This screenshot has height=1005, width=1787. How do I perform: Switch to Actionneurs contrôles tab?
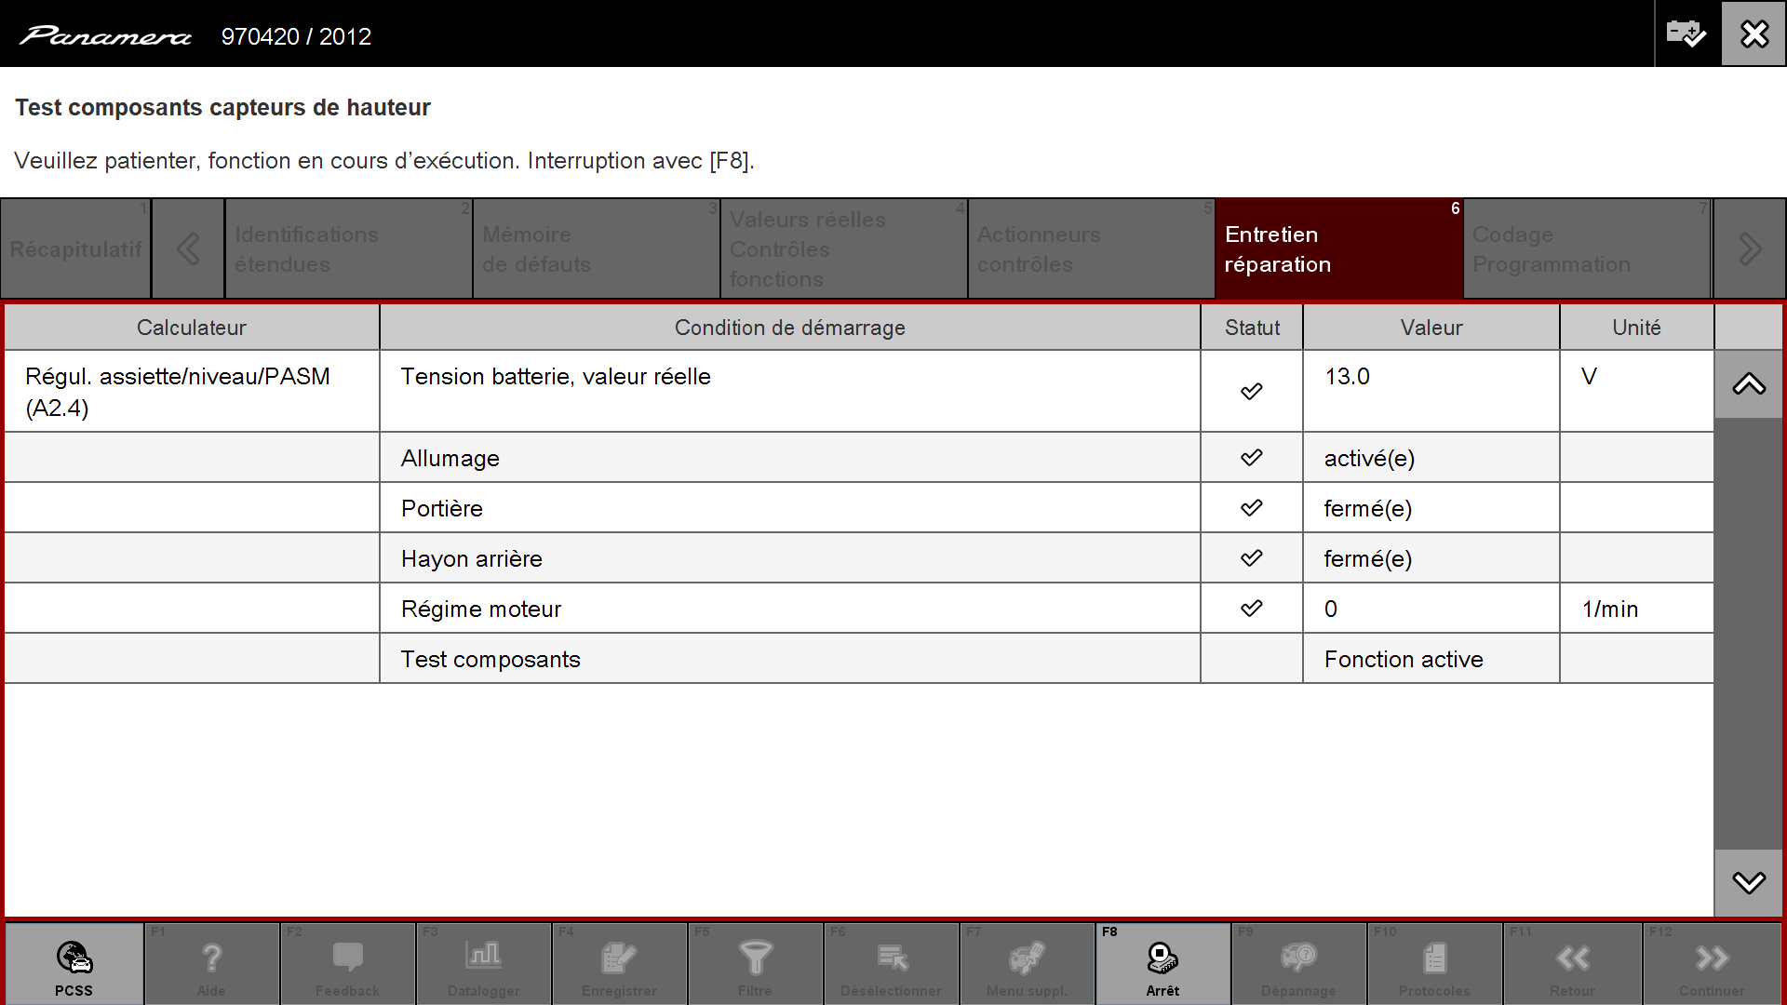point(1091,248)
